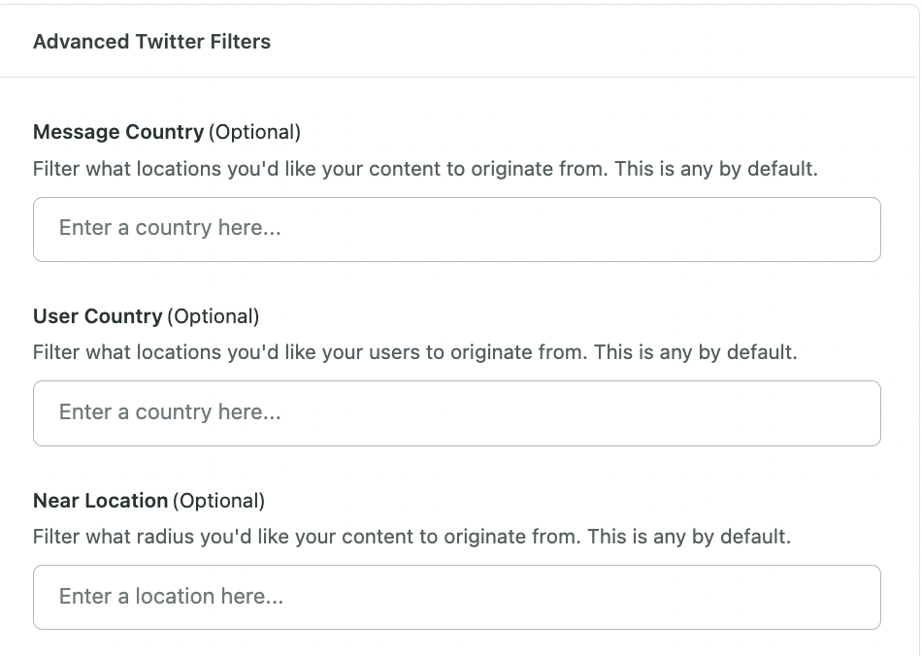The image size is (922, 656).
Task: Click default note under Message Country
Action: [716, 169]
